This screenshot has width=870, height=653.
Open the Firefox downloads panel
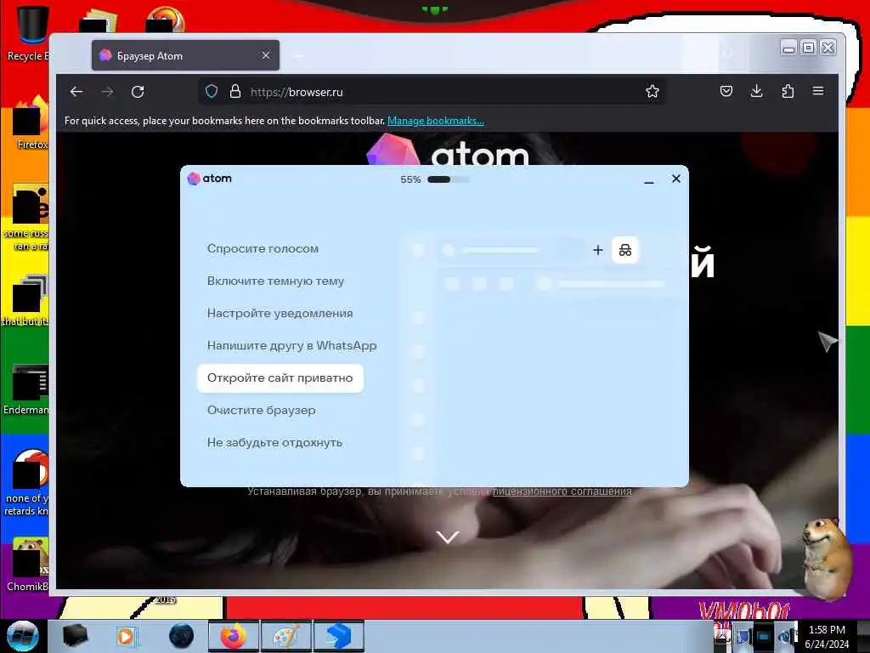coord(757,91)
